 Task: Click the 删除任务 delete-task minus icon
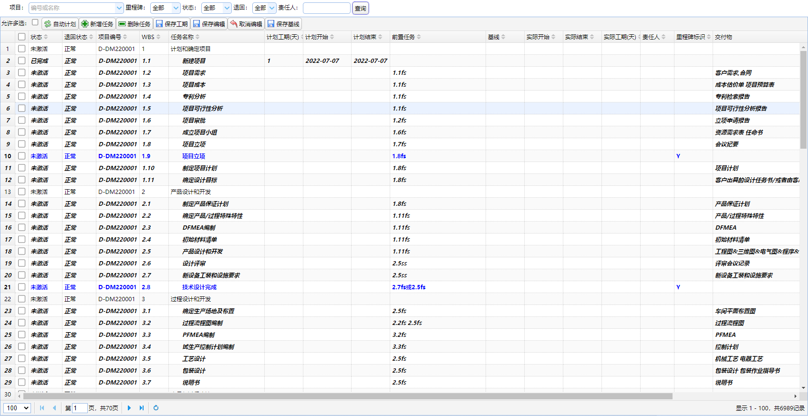[122, 24]
